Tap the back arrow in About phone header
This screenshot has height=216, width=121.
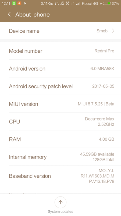[x=9, y=14]
